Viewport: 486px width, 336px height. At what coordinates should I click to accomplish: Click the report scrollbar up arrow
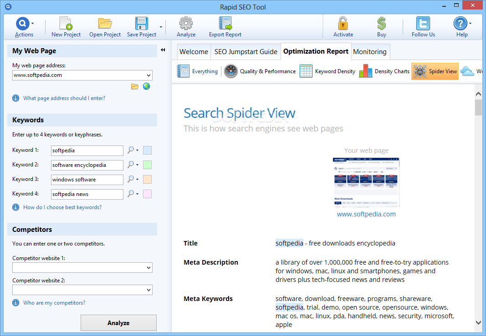478,94
